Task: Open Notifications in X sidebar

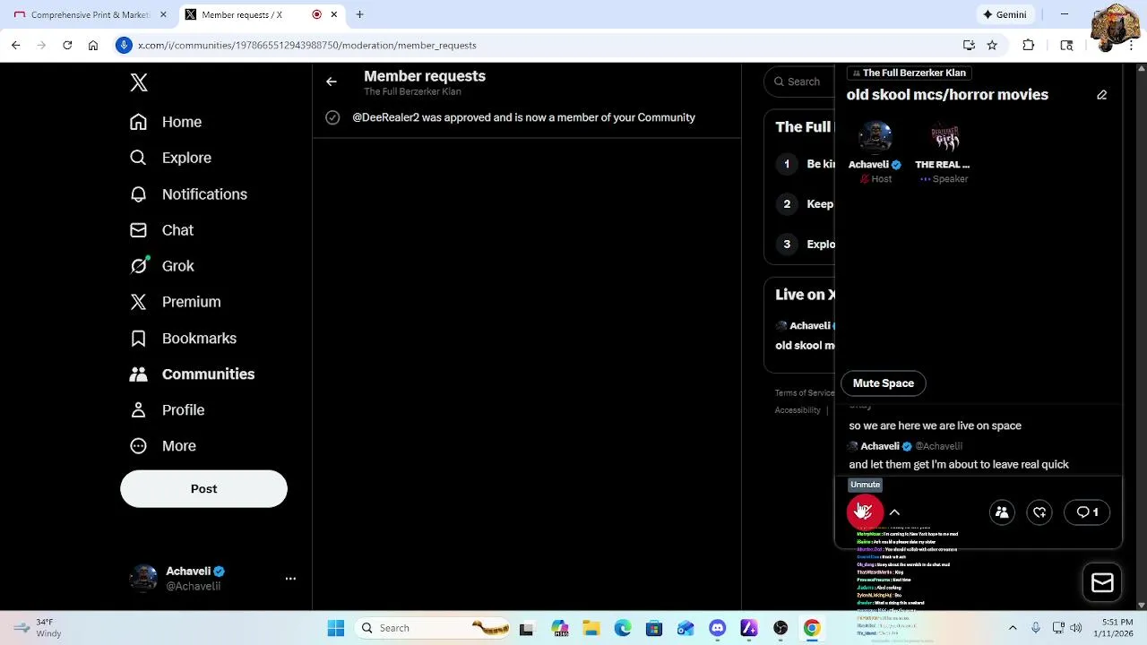Action: tap(188, 194)
